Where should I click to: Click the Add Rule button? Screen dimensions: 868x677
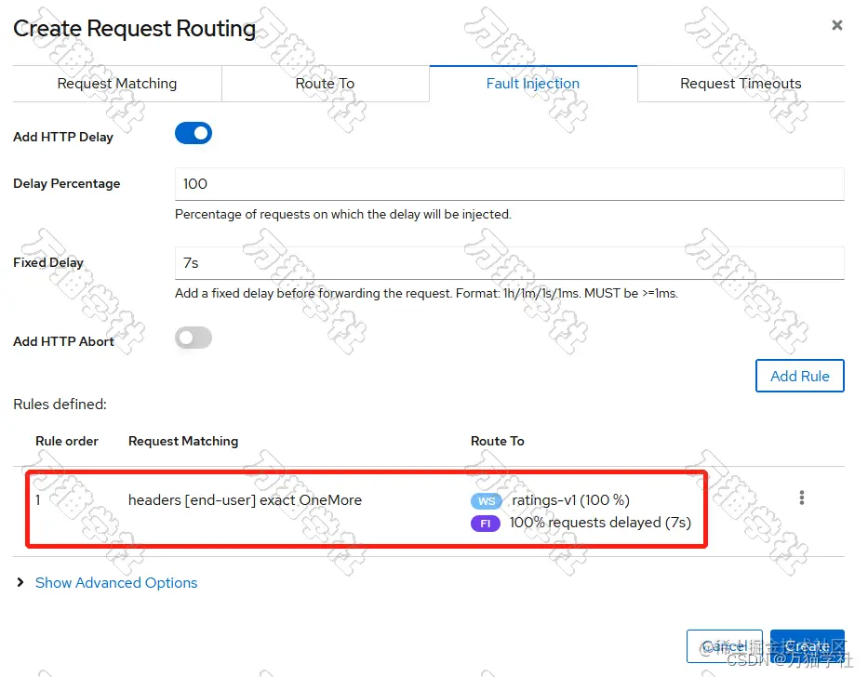coord(799,376)
